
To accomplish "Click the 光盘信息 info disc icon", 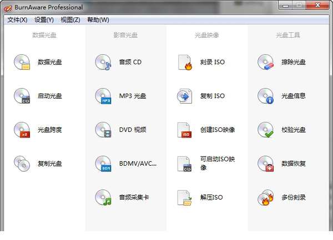I will click(x=266, y=96).
